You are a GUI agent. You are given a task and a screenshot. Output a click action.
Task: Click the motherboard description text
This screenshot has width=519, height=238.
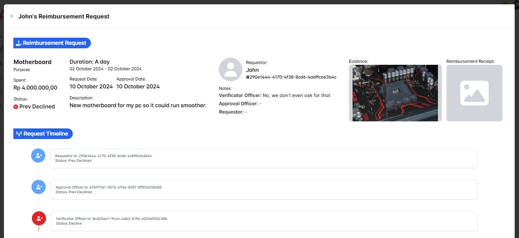[138, 105]
